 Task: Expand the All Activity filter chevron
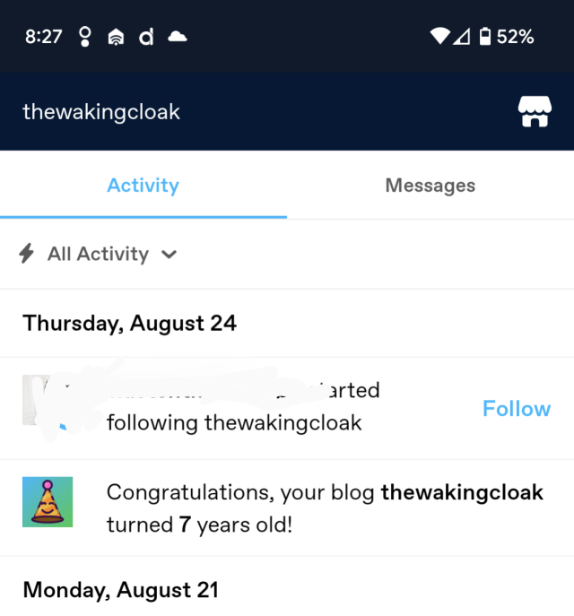click(169, 255)
